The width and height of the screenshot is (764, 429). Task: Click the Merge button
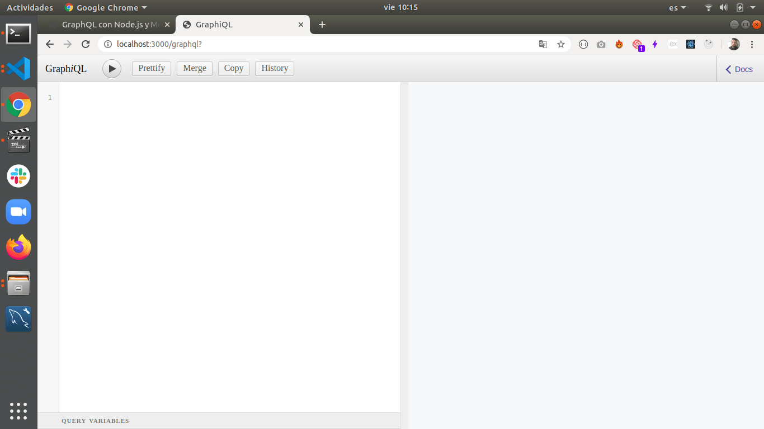tap(195, 68)
